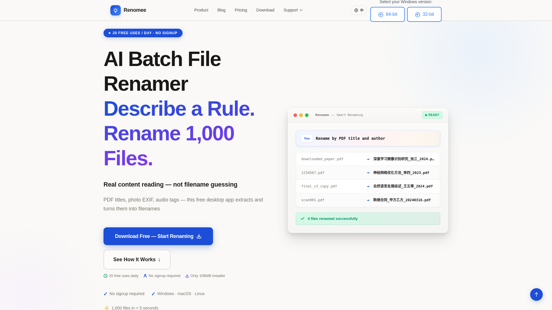Click the download icon beside Only 106MB installer
This screenshot has height=310, width=552.
click(x=187, y=276)
